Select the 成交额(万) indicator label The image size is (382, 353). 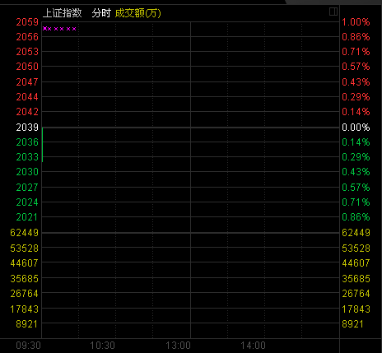[137, 13]
